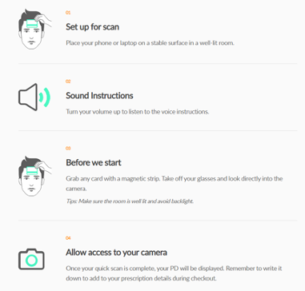
Task: Click the green lens circle in the camera icon
Action: click(x=31, y=261)
